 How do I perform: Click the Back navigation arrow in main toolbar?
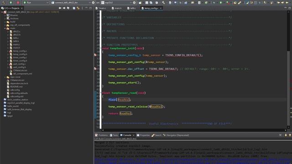click(278, 3)
